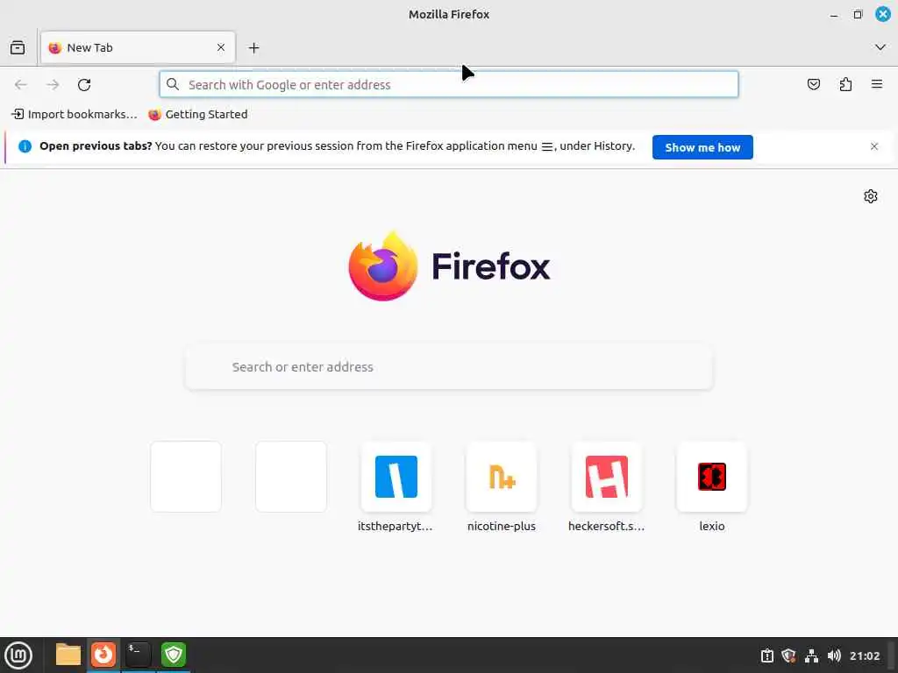The height and width of the screenshot is (673, 898).
Task: Dismiss the Open previous tabs notification
Action: point(874,146)
